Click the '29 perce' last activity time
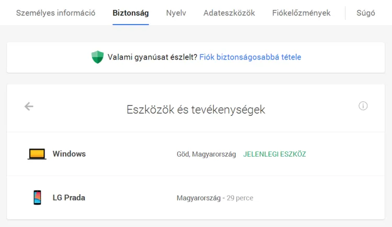392x227 pixels. click(240, 198)
